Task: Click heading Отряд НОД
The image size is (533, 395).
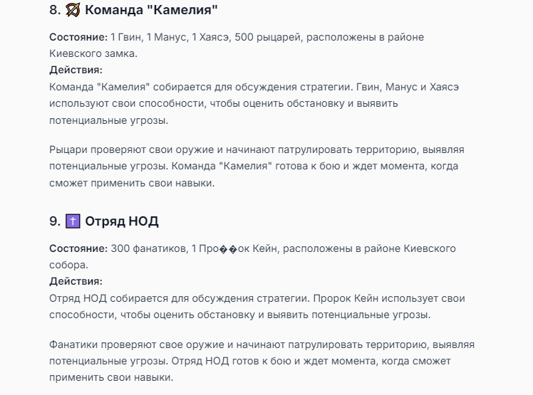Action: [122, 221]
